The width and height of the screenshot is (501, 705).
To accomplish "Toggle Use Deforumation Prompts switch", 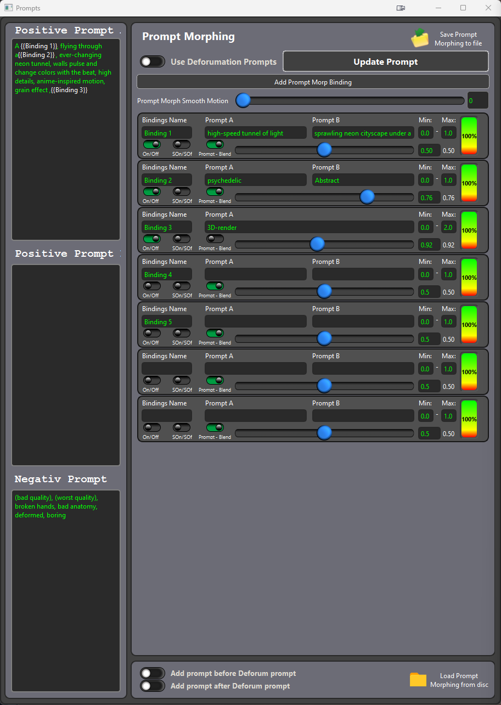I will [x=152, y=61].
